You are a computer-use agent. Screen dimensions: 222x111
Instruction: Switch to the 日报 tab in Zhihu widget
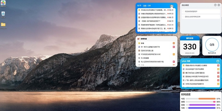pyautogui.click(x=149, y=6)
